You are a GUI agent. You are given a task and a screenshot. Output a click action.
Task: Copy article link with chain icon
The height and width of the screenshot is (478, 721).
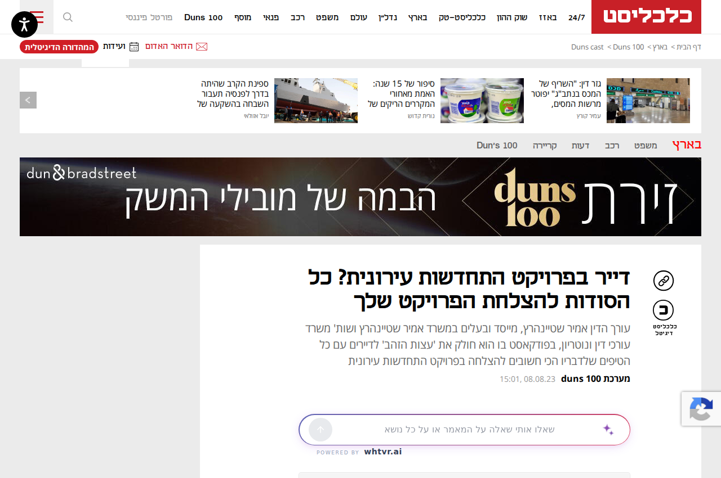tap(664, 281)
